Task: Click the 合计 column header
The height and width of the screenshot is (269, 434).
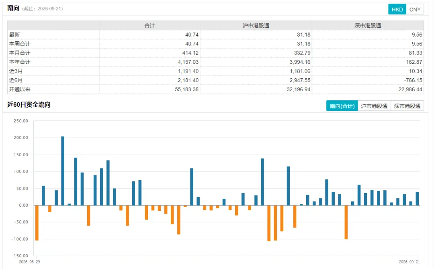Action: click(149, 25)
